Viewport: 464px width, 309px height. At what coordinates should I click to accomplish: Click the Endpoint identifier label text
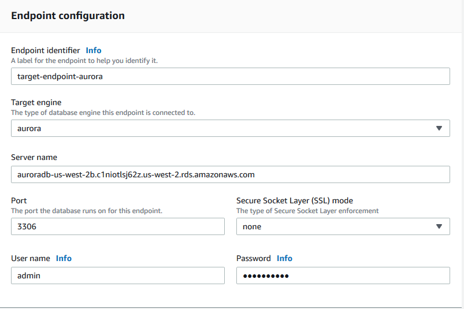coord(46,50)
